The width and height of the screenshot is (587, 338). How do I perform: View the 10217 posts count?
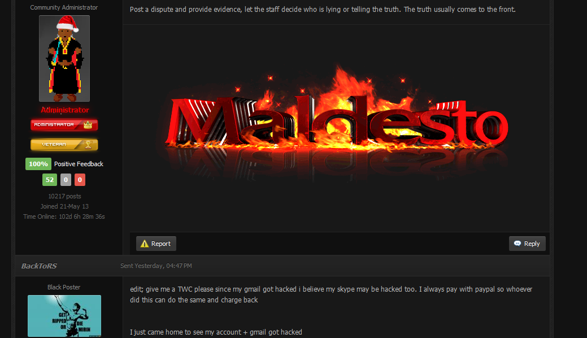[x=64, y=196]
